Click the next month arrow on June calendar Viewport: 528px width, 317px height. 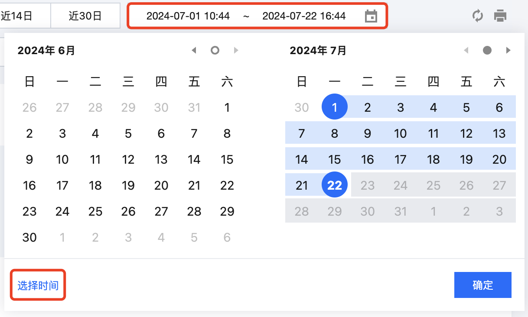(x=236, y=51)
